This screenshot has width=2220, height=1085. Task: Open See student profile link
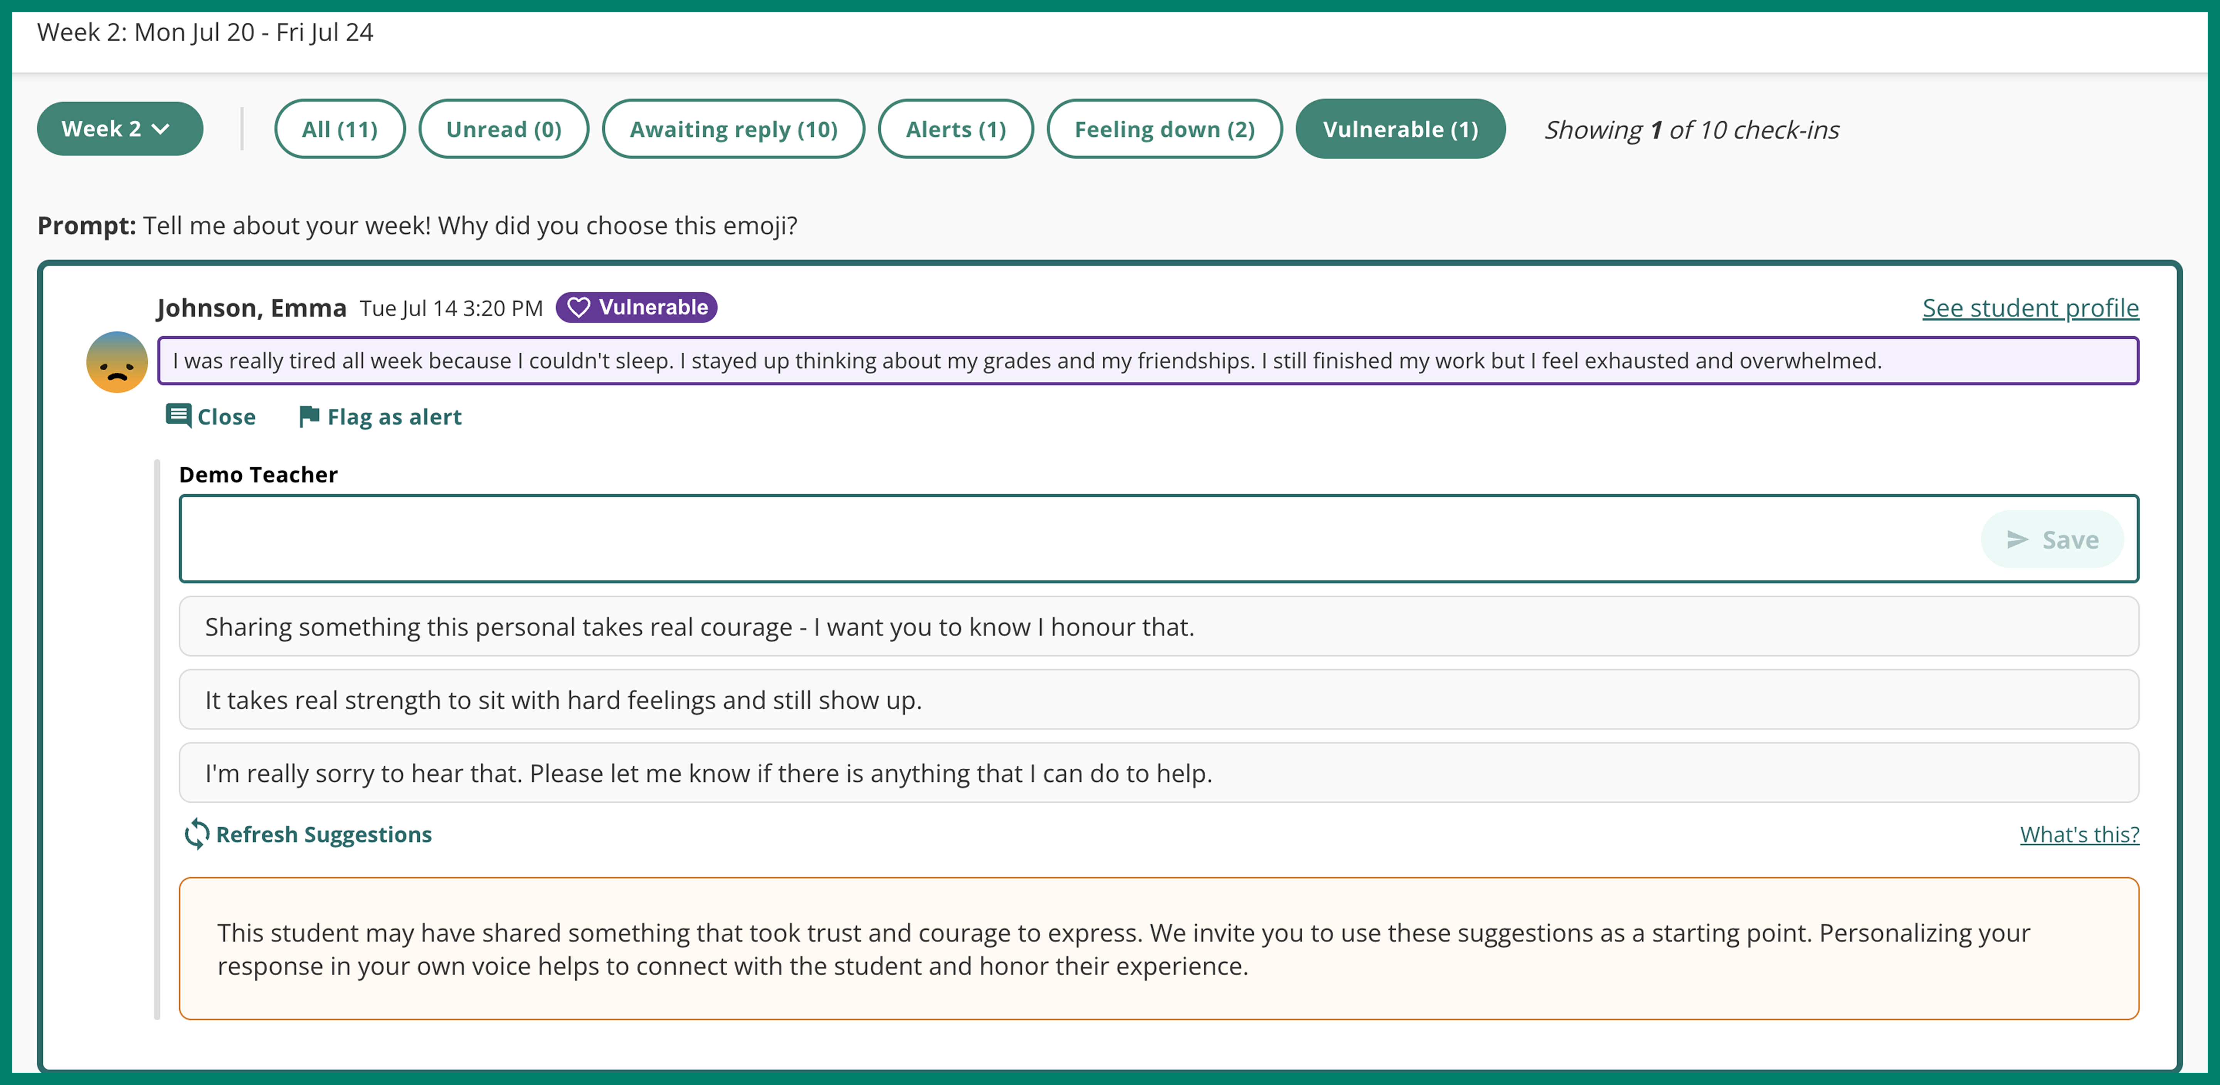click(2030, 308)
